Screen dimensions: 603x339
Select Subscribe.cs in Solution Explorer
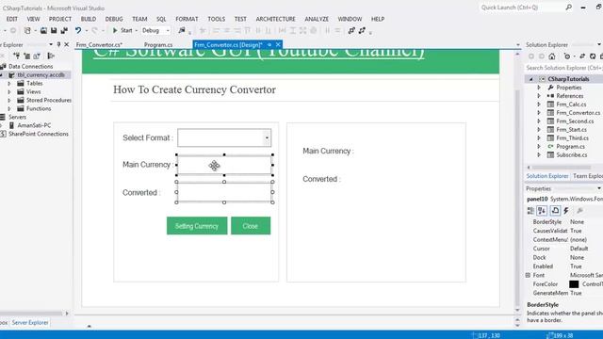(x=572, y=154)
